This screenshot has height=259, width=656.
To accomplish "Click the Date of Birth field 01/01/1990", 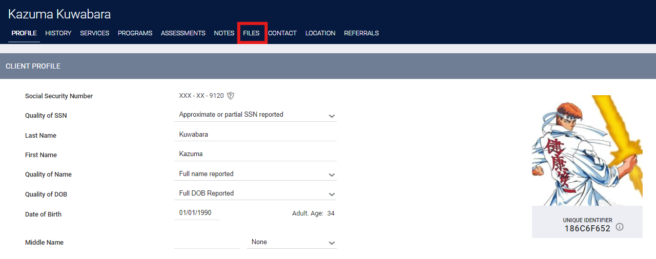I will pos(197,213).
